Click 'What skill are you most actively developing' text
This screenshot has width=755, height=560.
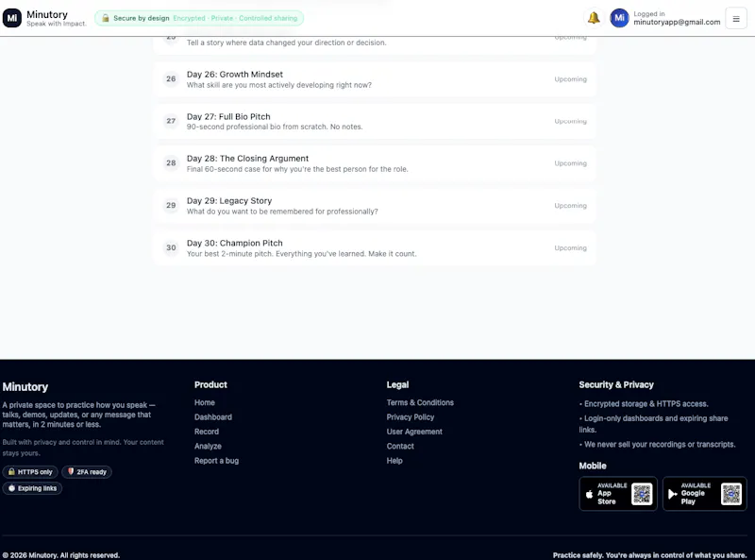(279, 85)
